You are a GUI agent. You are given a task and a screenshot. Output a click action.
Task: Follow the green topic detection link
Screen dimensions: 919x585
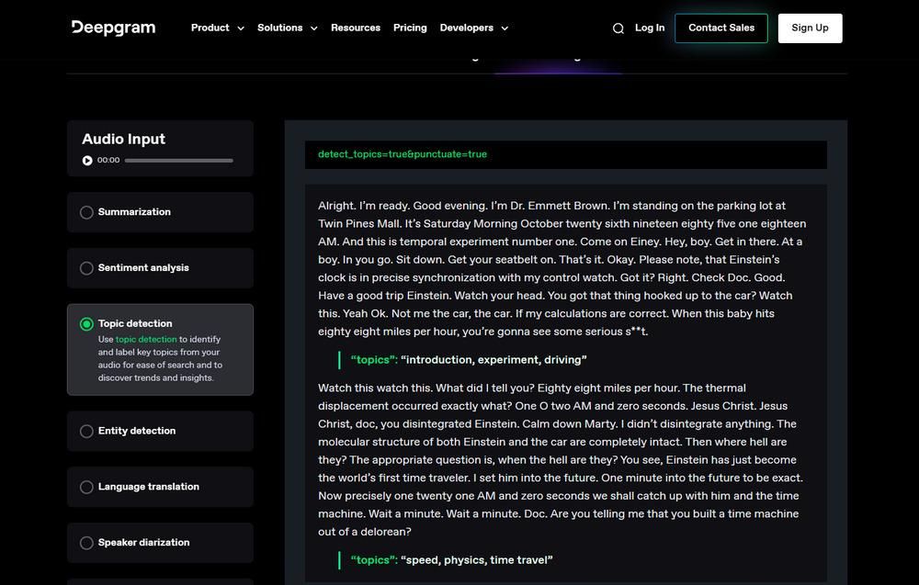pyautogui.click(x=146, y=339)
